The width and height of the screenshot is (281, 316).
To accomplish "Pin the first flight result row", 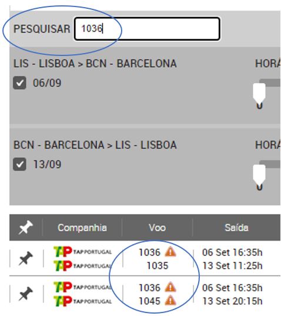I will (25, 258).
